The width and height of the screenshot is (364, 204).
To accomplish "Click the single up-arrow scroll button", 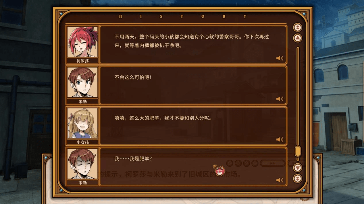I will click(298, 38).
